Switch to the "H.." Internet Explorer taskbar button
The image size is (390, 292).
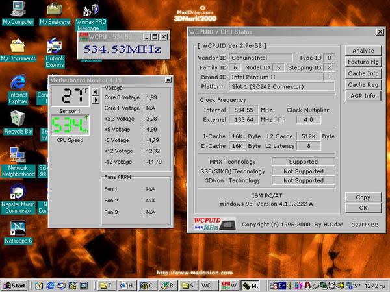point(127,286)
